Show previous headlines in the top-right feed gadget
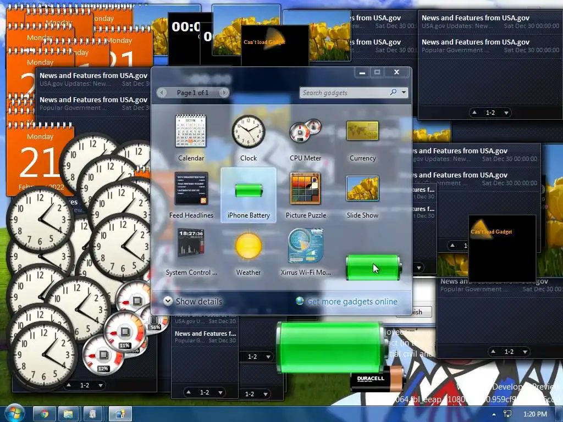563x422 pixels. pyautogui.click(x=474, y=113)
